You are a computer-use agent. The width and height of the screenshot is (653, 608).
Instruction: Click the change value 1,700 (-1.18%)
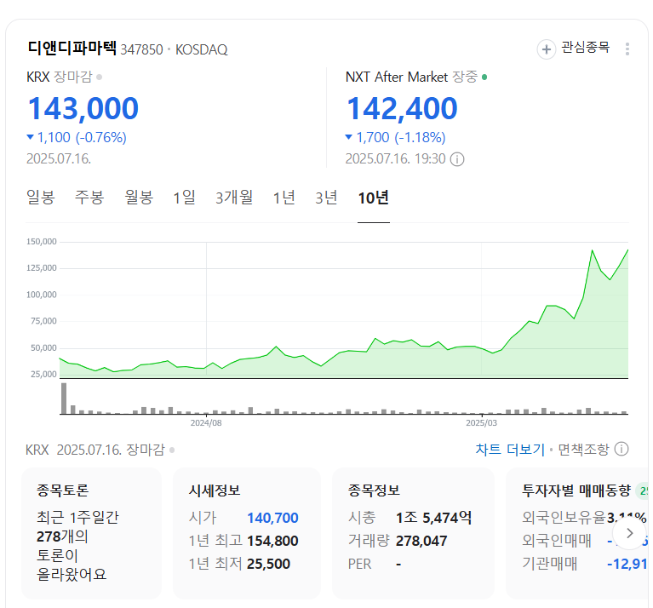coord(396,137)
